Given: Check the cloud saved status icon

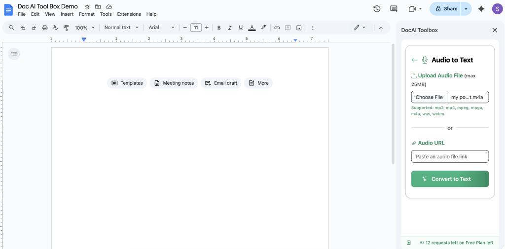Looking at the screenshot, I should (x=109, y=6).
